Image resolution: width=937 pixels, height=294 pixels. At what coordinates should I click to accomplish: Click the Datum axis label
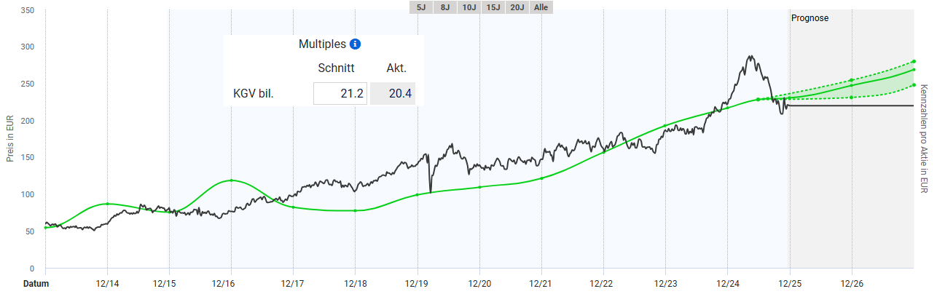tap(36, 284)
